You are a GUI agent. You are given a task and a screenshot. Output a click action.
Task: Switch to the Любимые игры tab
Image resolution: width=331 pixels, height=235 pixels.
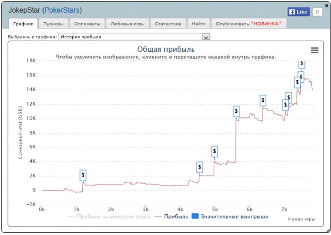[x=128, y=24]
